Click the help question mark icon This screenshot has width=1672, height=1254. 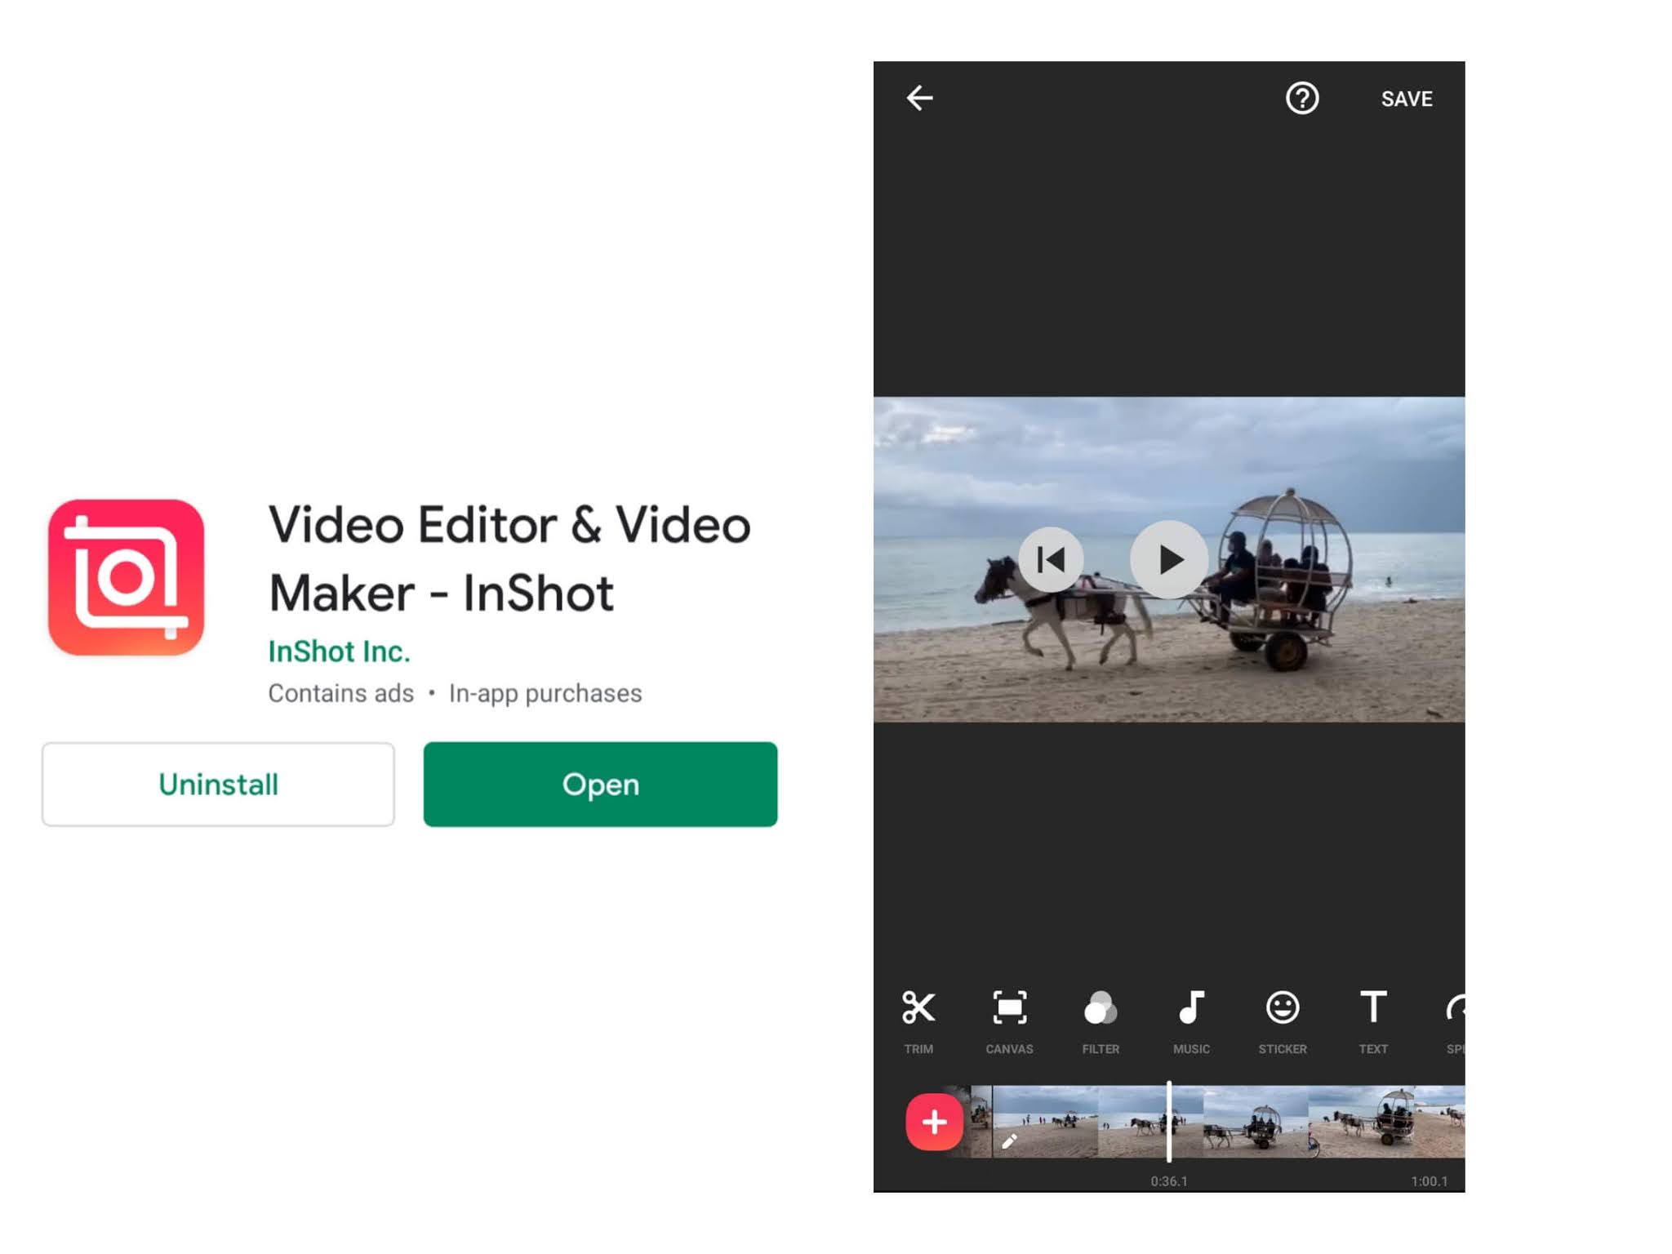click(x=1301, y=98)
